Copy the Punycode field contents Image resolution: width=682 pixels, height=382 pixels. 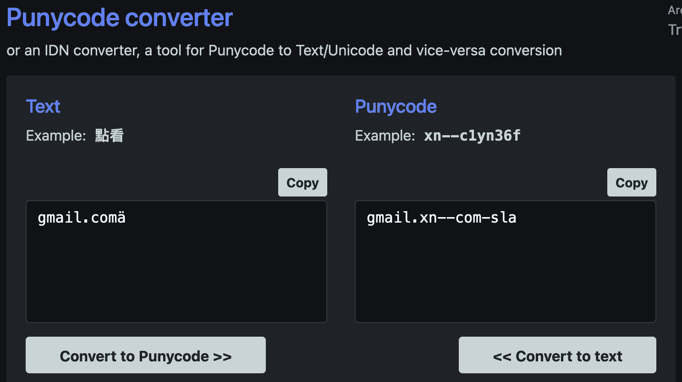coord(631,182)
